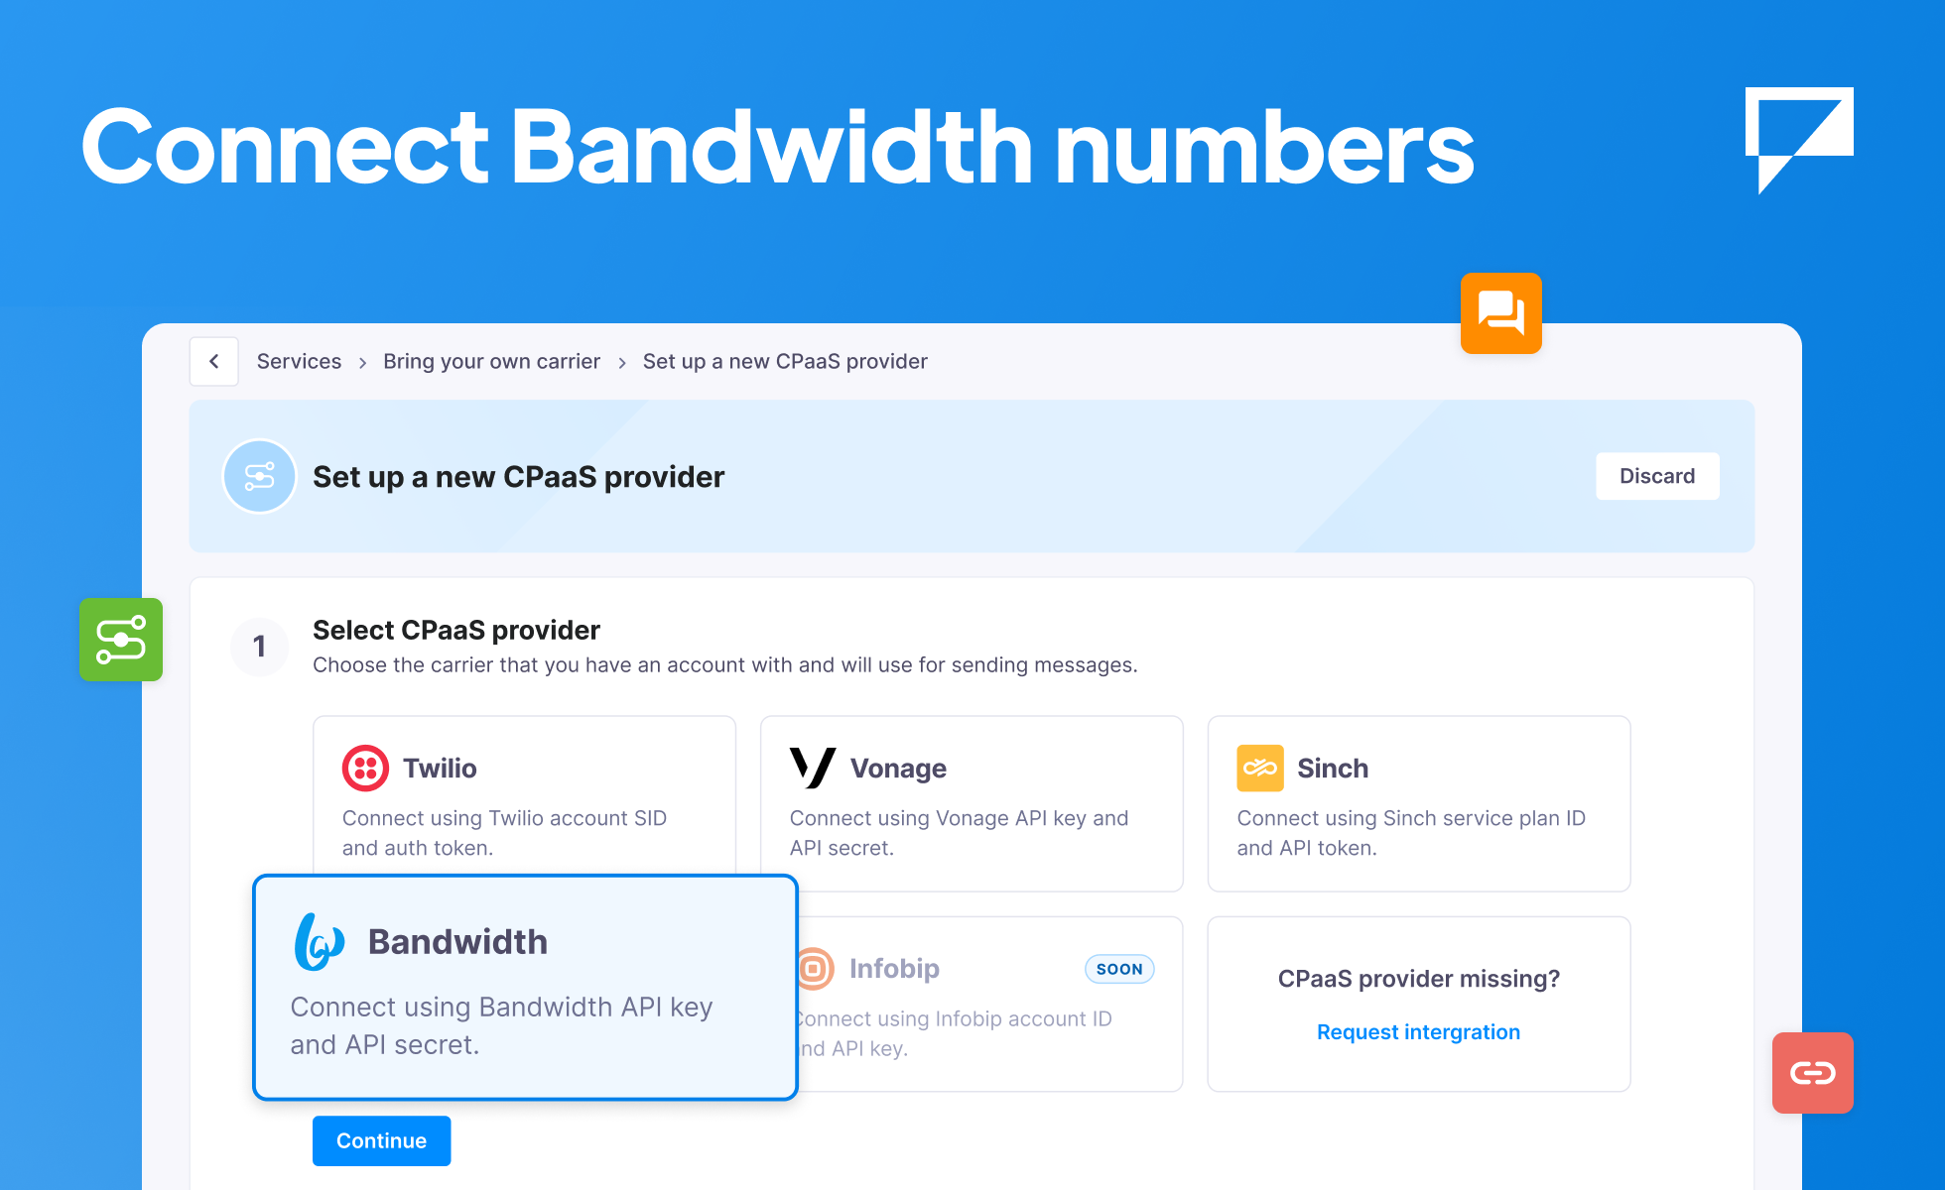Viewport: 1945px width, 1190px height.
Task: Click the Request intergration link
Action: point(1418,1031)
